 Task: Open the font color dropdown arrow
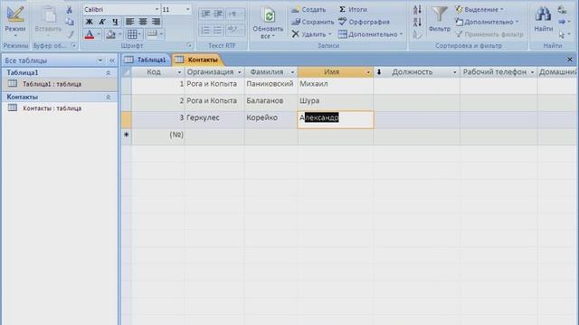[x=99, y=34]
